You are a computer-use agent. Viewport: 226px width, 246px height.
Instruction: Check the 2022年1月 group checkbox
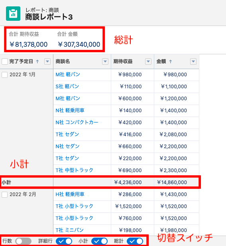[5, 75]
